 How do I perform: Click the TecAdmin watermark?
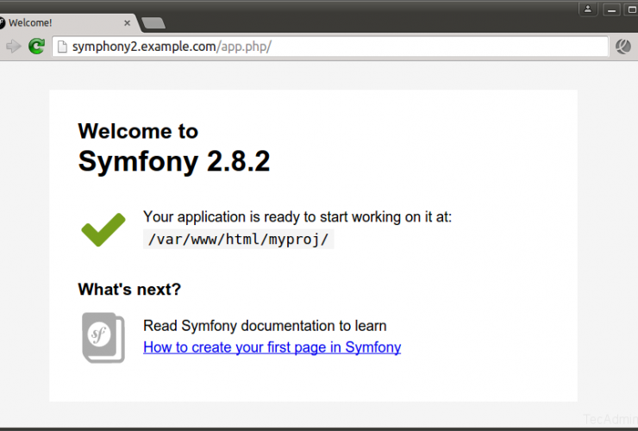coord(608,418)
